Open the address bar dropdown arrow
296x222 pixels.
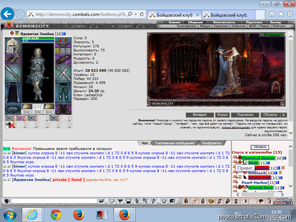(x=136, y=14)
